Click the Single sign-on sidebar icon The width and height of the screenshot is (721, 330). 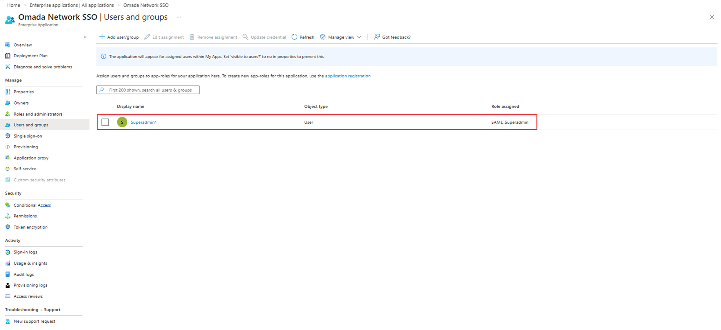(8, 136)
